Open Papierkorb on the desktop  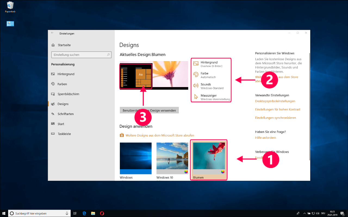pyautogui.click(x=10, y=7)
